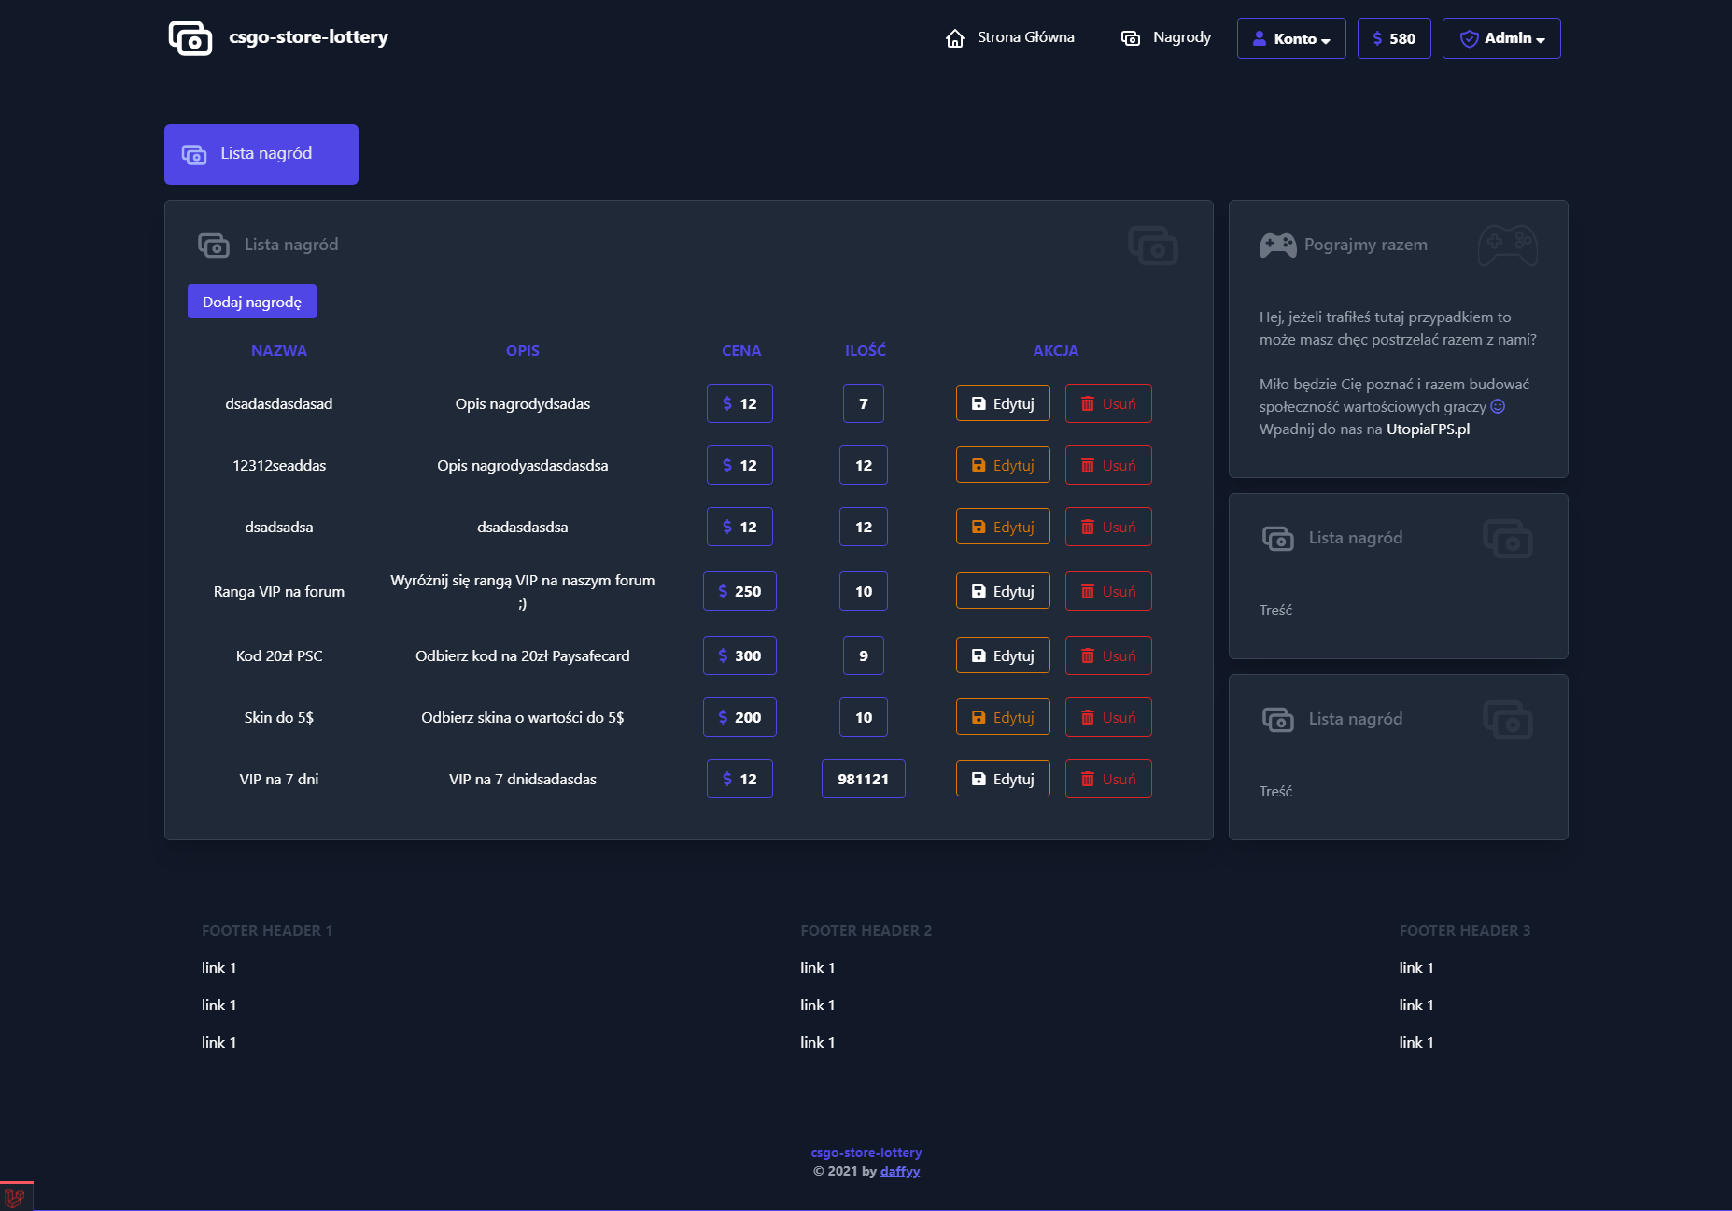
Task: Click the 580 balance button
Action: point(1394,38)
